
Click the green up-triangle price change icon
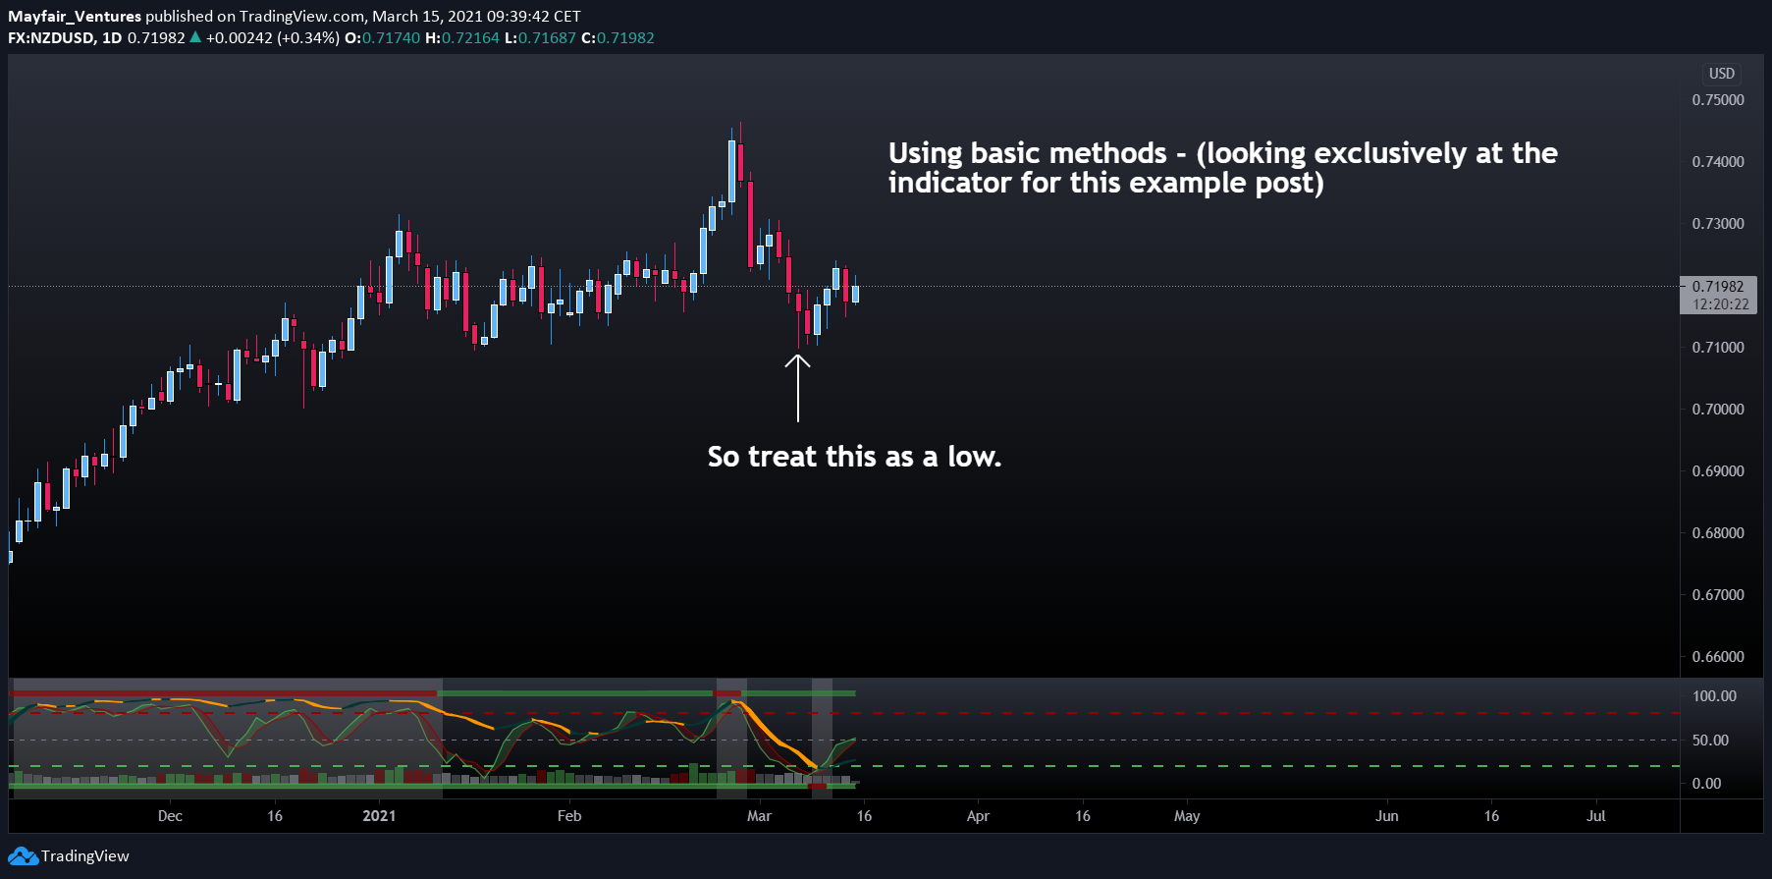click(195, 37)
